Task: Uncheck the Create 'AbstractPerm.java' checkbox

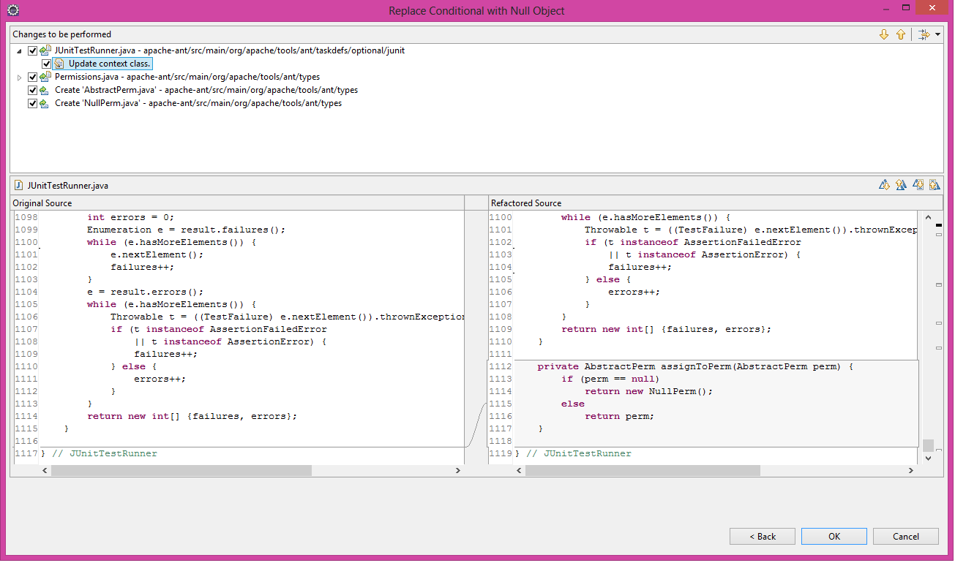Action: pos(32,91)
